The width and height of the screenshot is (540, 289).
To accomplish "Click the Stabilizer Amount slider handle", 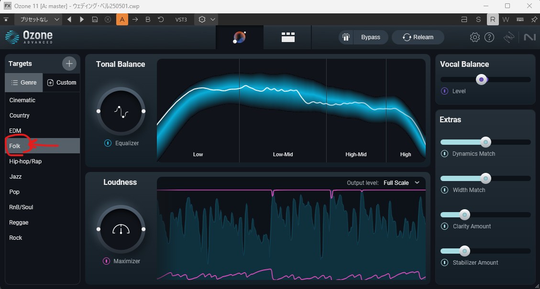I will coord(464,251).
